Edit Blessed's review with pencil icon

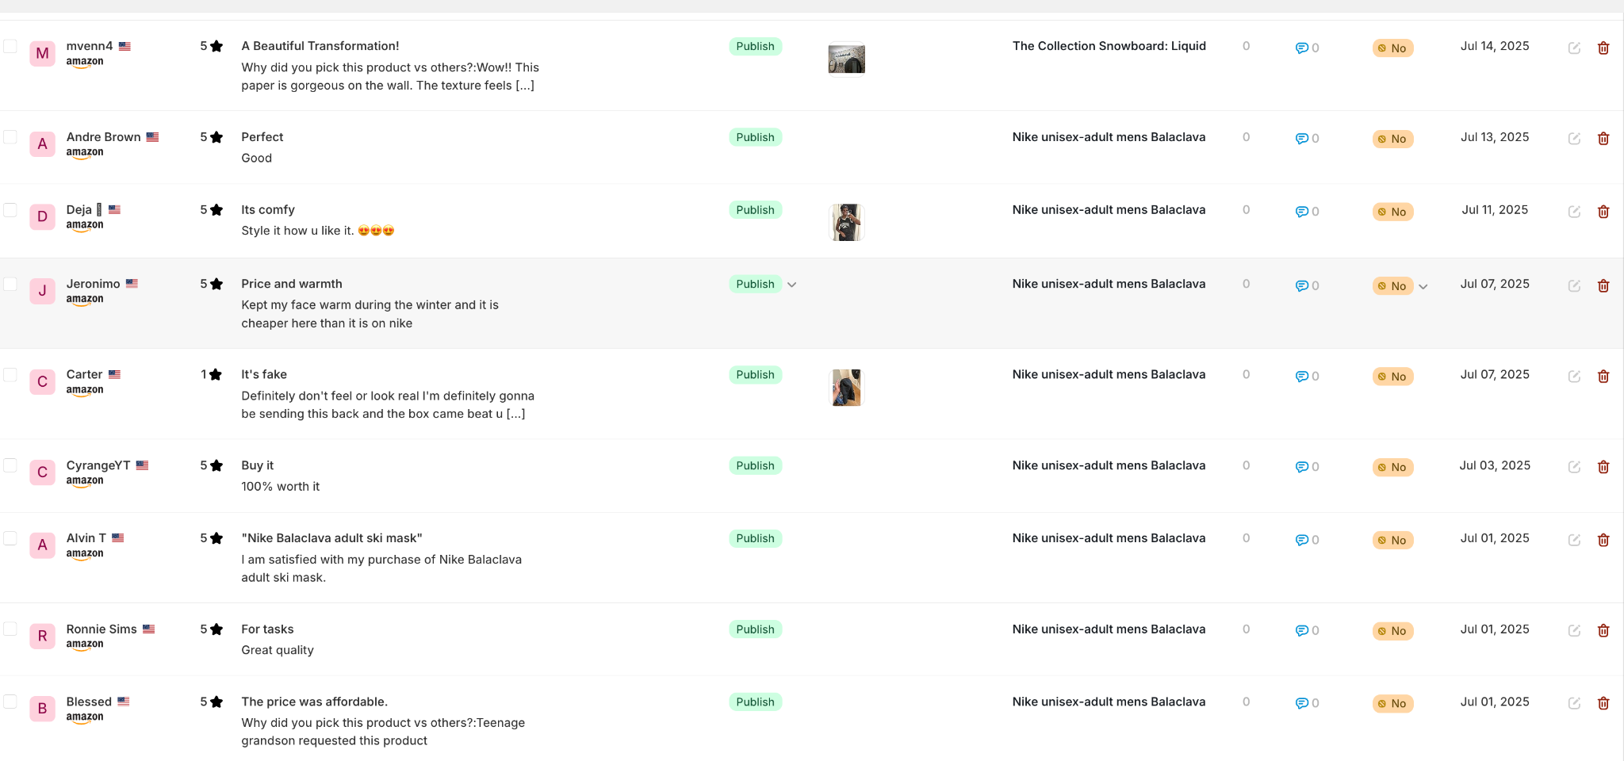point(1574,703)
